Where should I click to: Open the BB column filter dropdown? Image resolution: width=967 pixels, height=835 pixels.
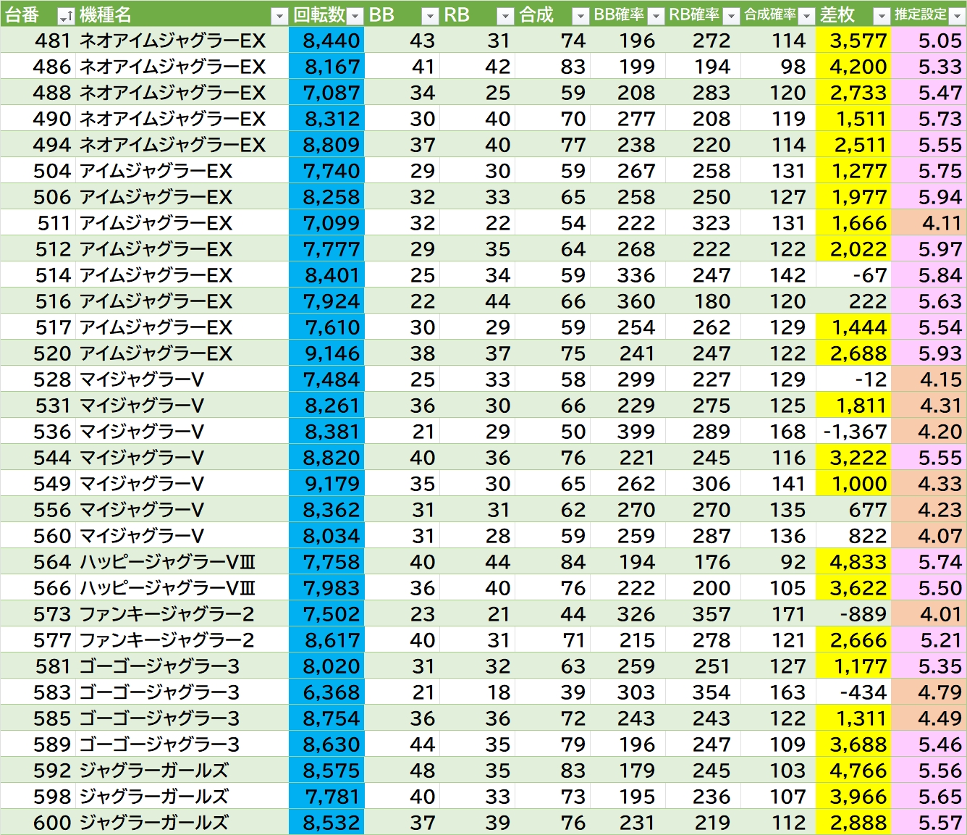pyautogui.click(x=430, y=16)
